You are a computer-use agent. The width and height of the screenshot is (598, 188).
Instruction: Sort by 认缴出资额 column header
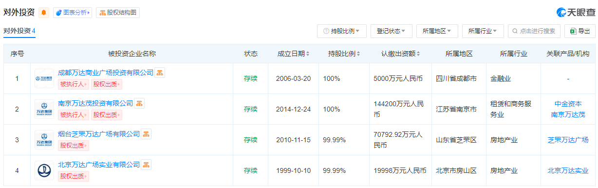[400, 54]
